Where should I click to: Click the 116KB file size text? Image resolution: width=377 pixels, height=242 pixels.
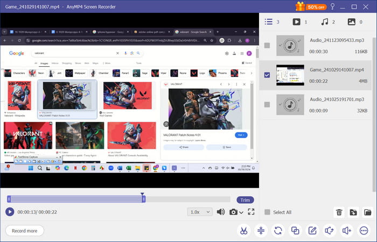pos(361,52)
